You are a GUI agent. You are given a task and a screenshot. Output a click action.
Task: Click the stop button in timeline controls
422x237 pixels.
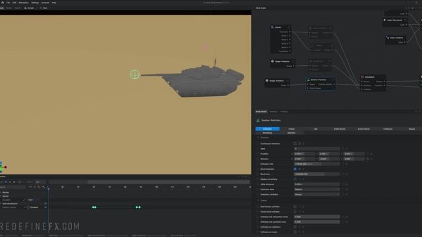point(6,182)
